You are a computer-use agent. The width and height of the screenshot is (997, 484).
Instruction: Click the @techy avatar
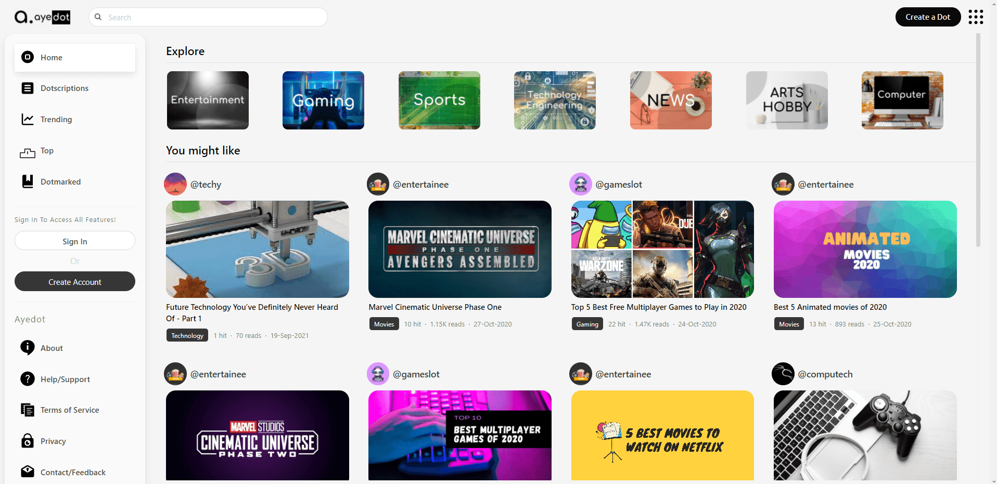tap(175, 184)
